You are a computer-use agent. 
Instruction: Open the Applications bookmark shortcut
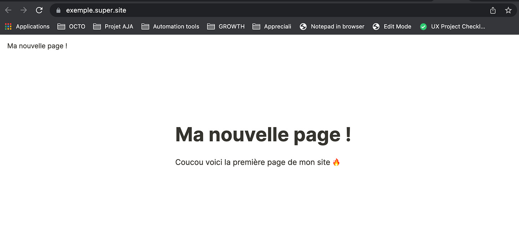tap(27, 26)
